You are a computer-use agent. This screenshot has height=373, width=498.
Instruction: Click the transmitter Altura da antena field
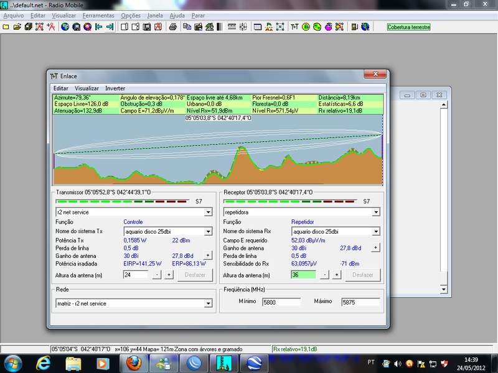(136, 275)
